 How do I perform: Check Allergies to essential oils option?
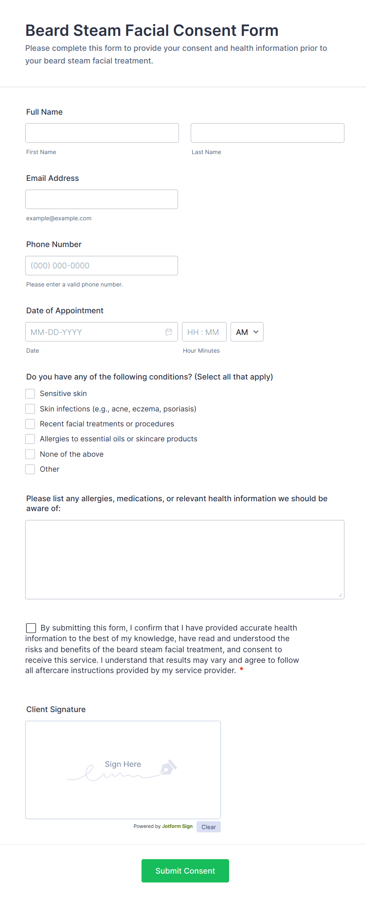pyautogui.click(x=30, y=439)
